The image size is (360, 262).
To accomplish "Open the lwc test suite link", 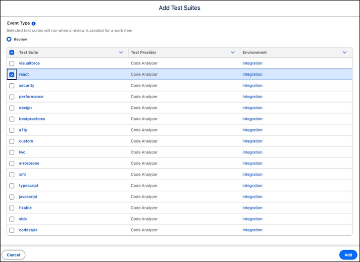I will [x=22, y=152].
